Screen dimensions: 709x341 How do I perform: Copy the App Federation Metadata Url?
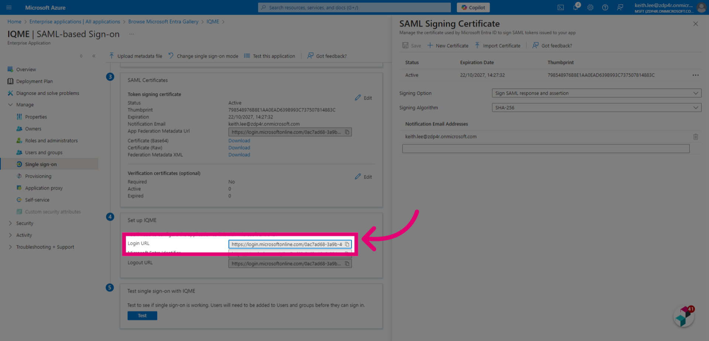(x=347, y=132)
